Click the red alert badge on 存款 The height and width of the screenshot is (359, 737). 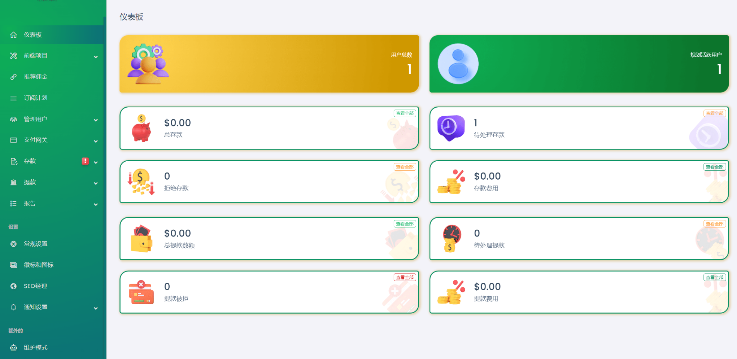(x=85, y=161)
